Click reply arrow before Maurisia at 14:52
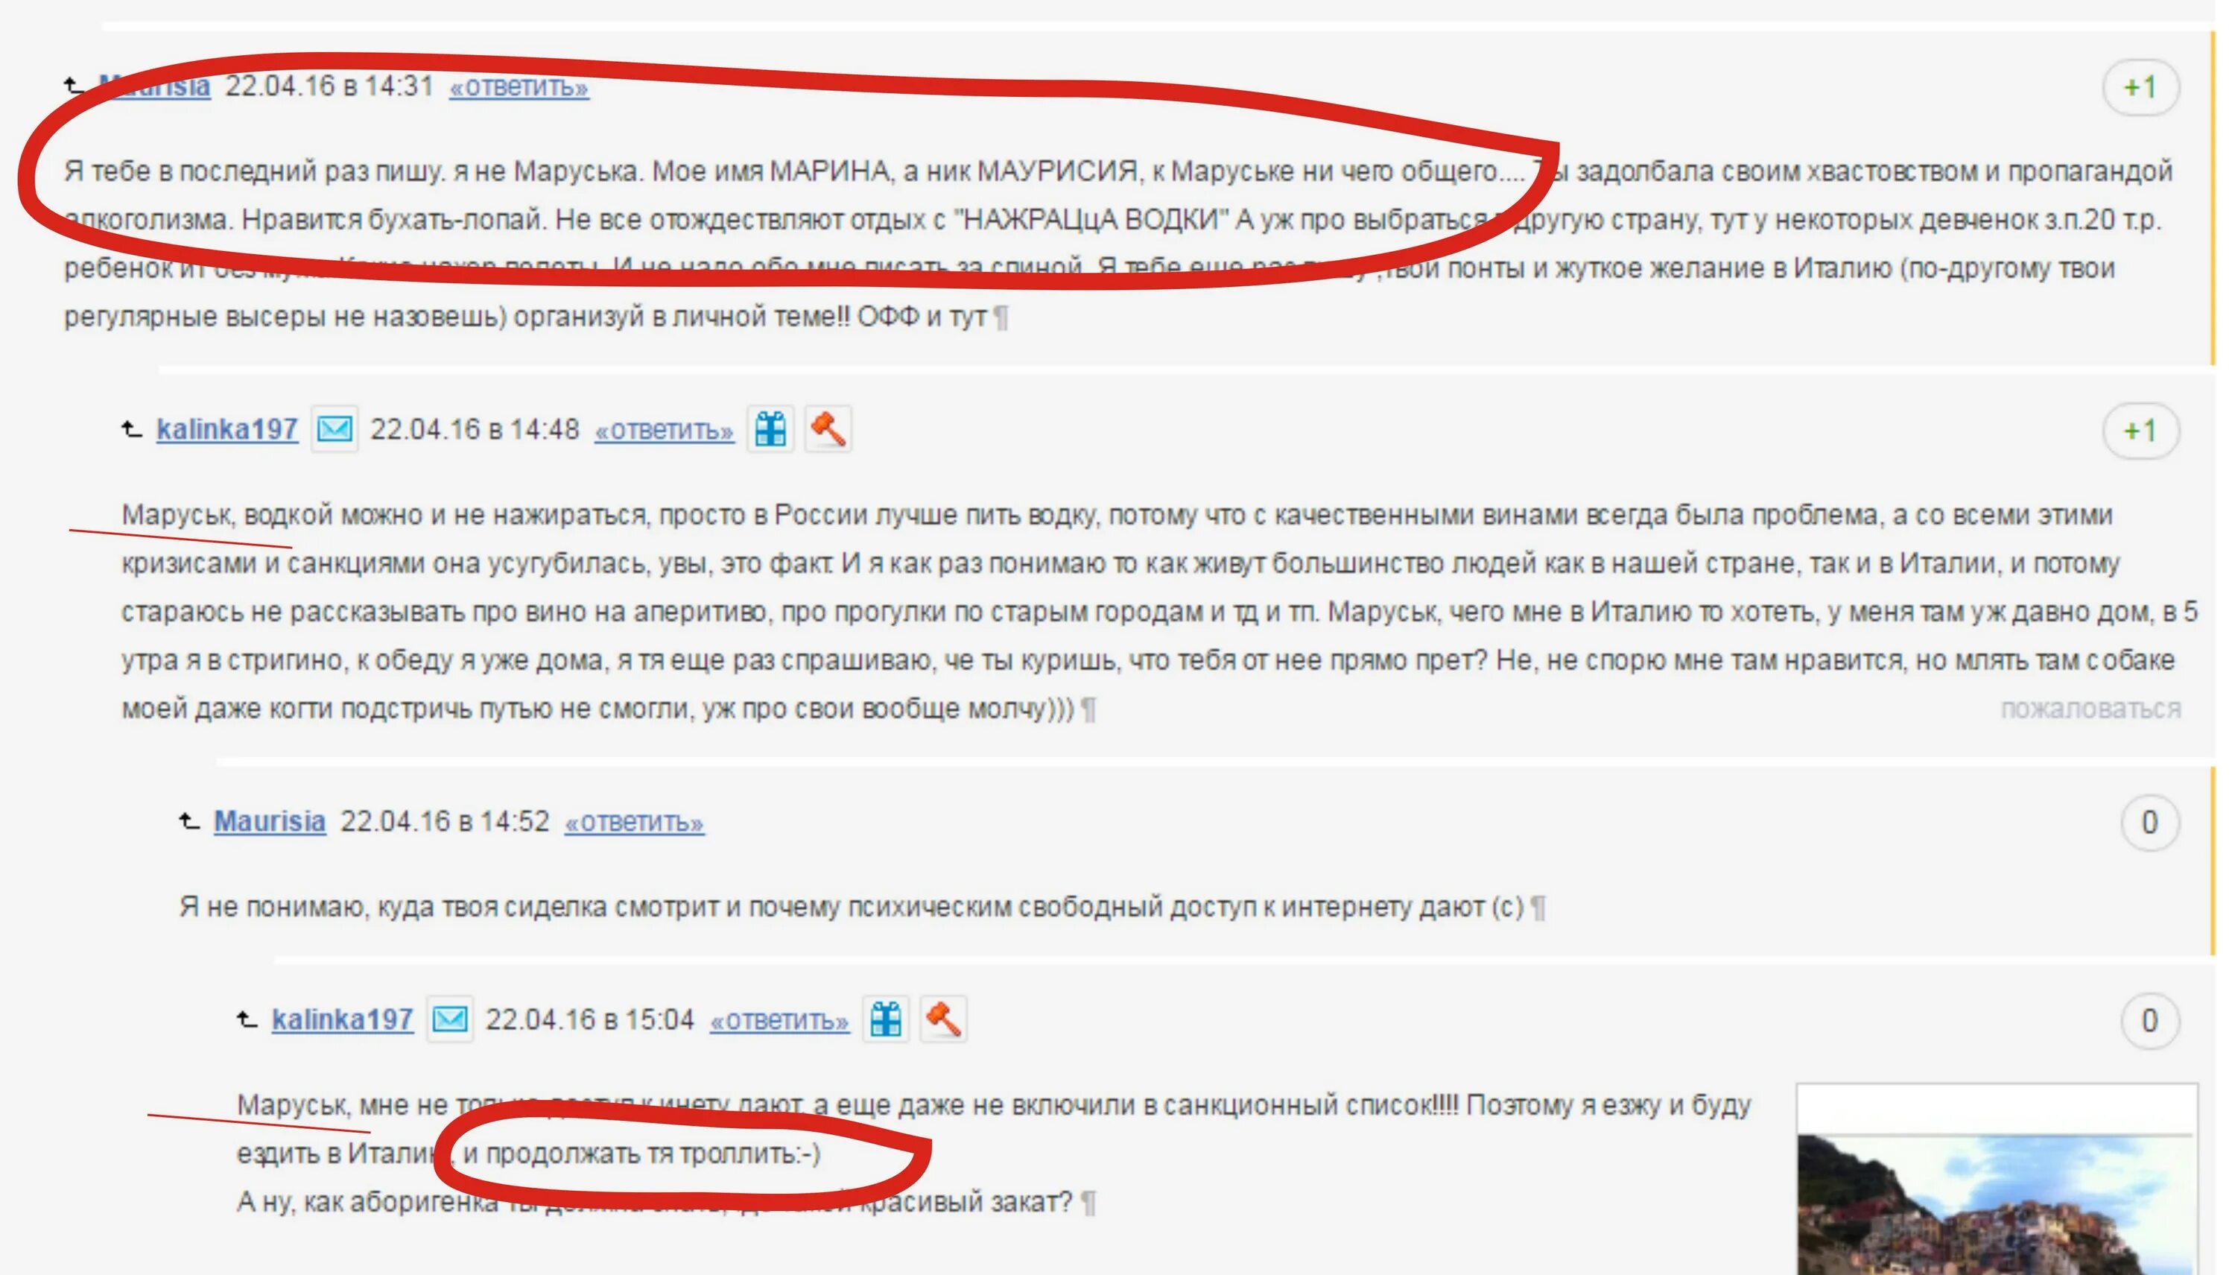Viewport: 2235px width, 1275px height. click(189, 821)
